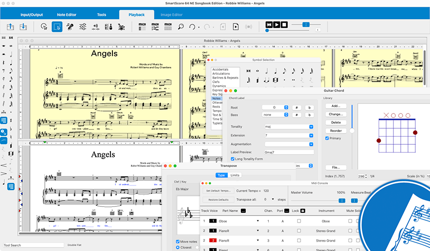Expand the Extension dropdown
This screenshot has height=251, width=430.
click(x=311, y=136)
